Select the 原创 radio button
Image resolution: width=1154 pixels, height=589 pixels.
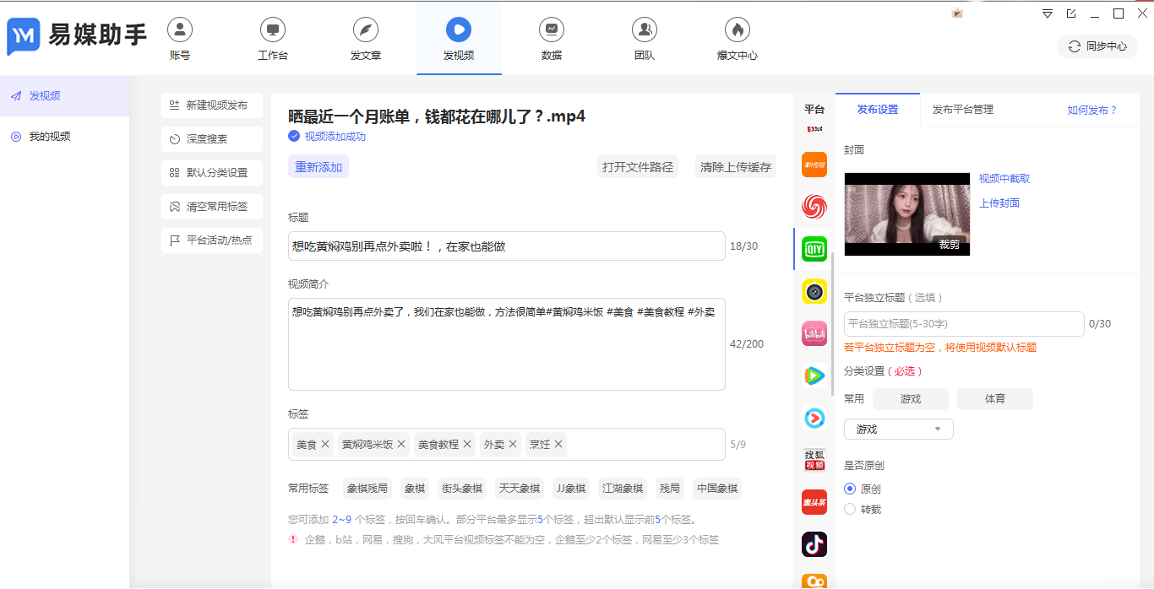850,489
